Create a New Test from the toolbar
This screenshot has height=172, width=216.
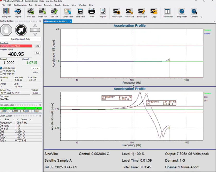31,13
